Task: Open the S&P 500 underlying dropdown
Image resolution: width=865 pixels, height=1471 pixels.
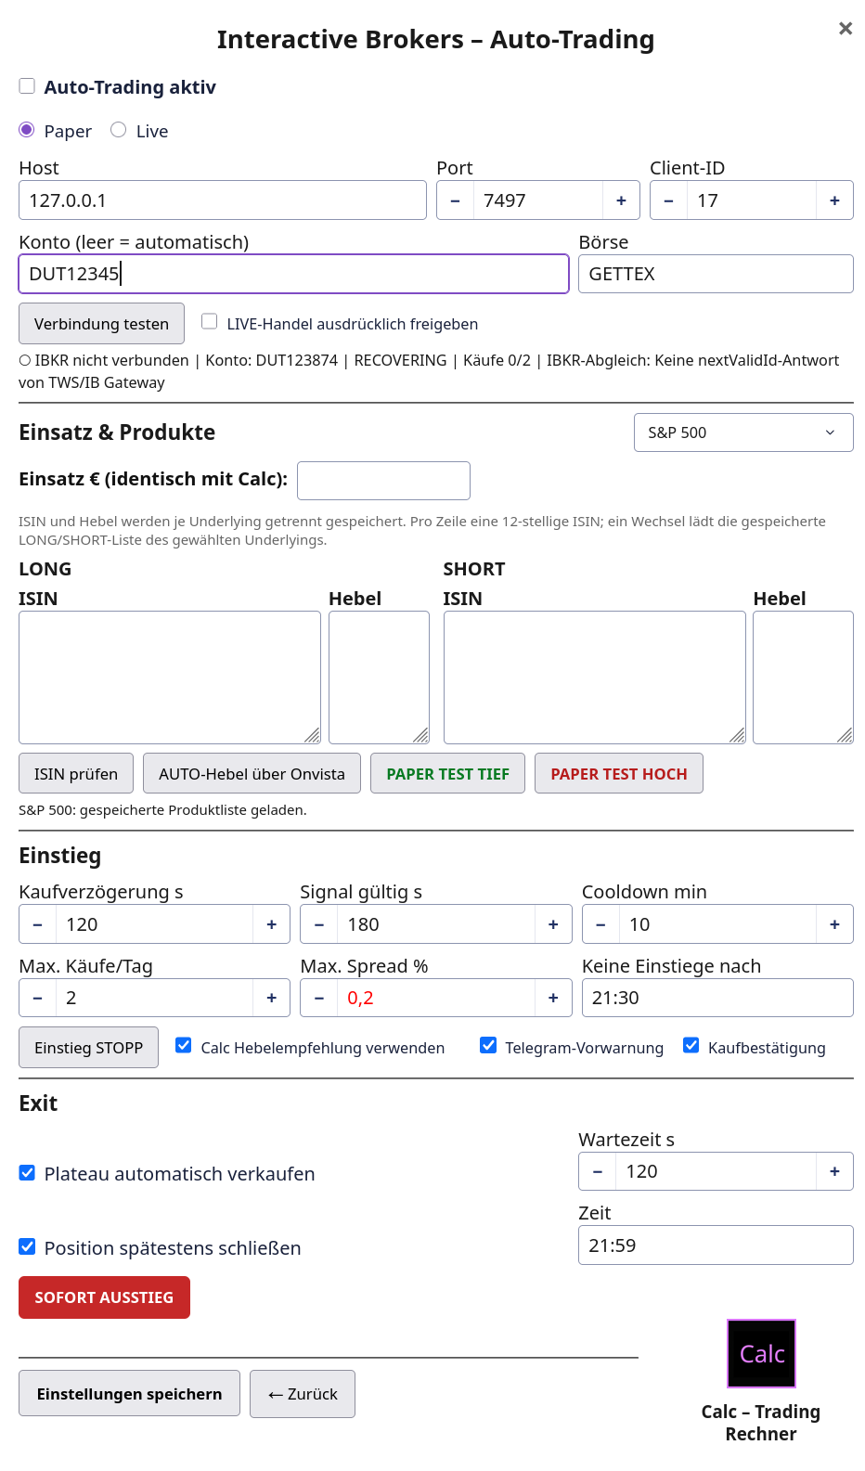Action: click(743, 432)
